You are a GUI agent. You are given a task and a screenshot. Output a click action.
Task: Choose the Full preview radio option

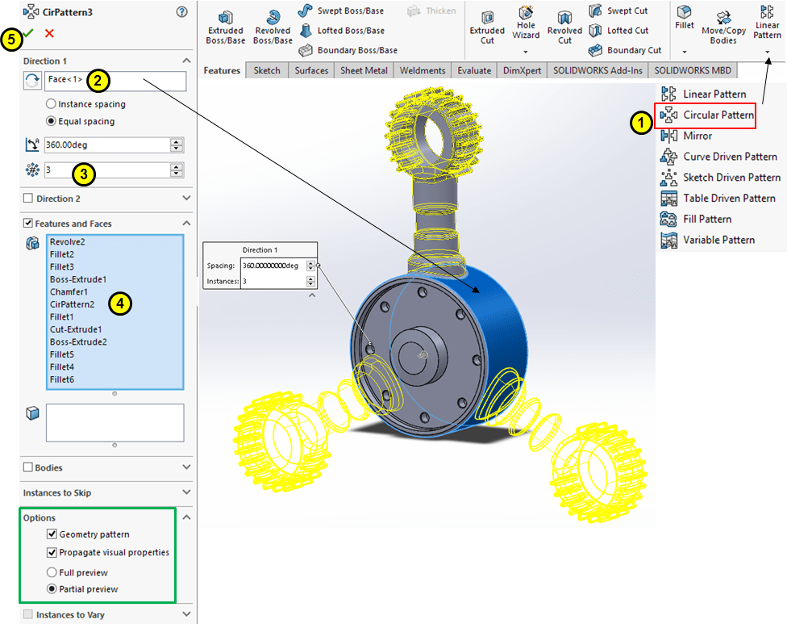[x=52, y=572]
